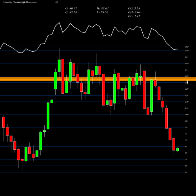Click the 124 price axis label
This screenshot has height=196, width=196.
[x=187, y=96]
